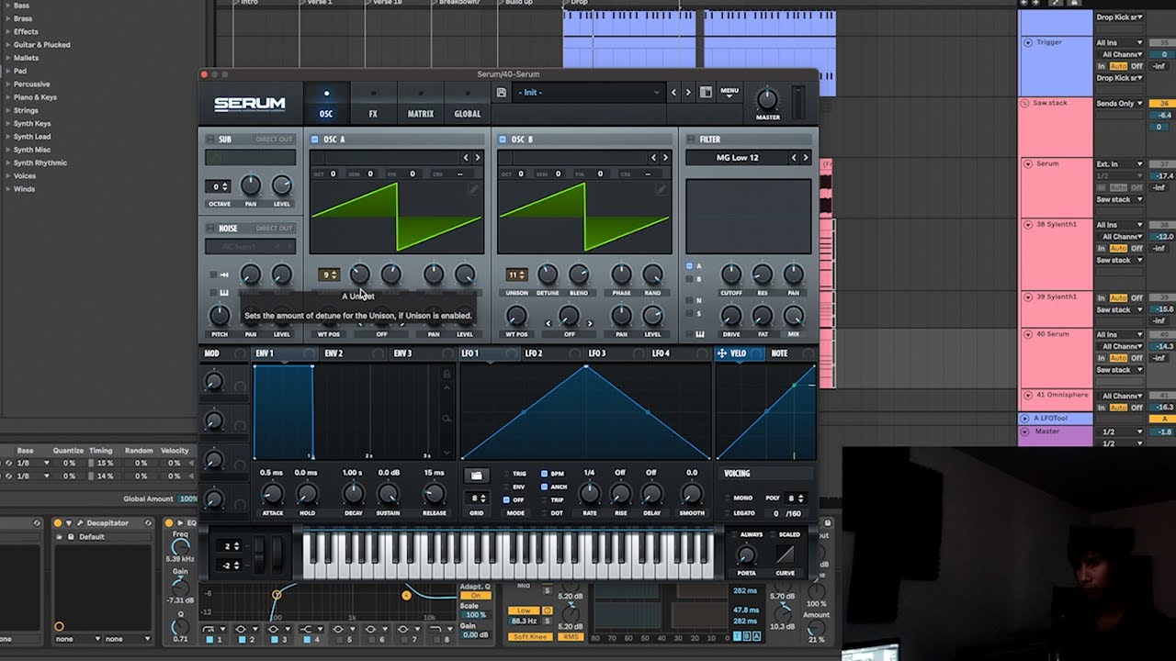Select previous OSC B wavetable arrow
The height and width of the screenshot is (661, 1176).
[x=653, y=158]
